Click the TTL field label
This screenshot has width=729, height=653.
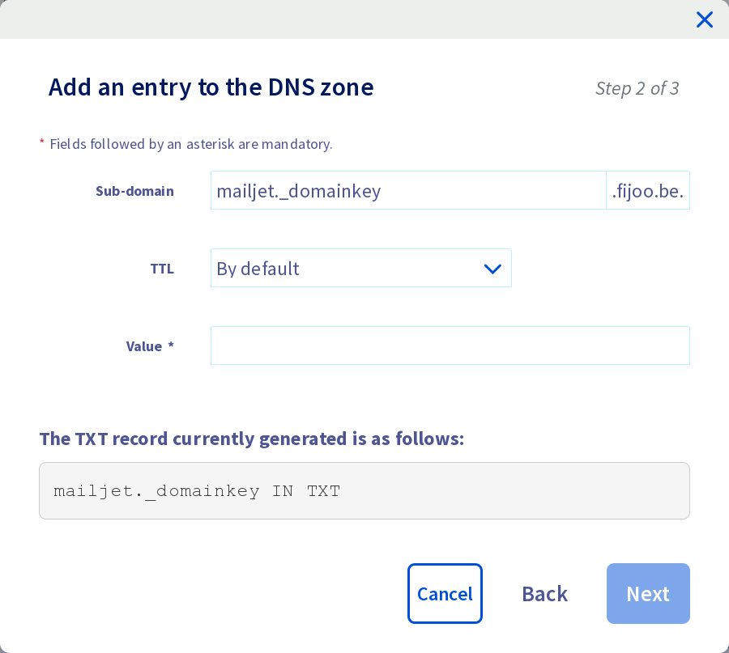pyautogui.click(x=162, y=269)
